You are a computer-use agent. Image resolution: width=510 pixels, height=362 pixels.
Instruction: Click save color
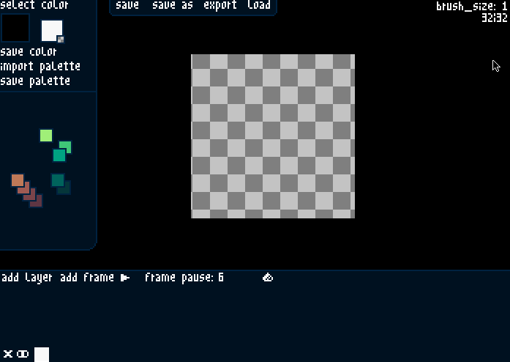(x=29, y=51)
